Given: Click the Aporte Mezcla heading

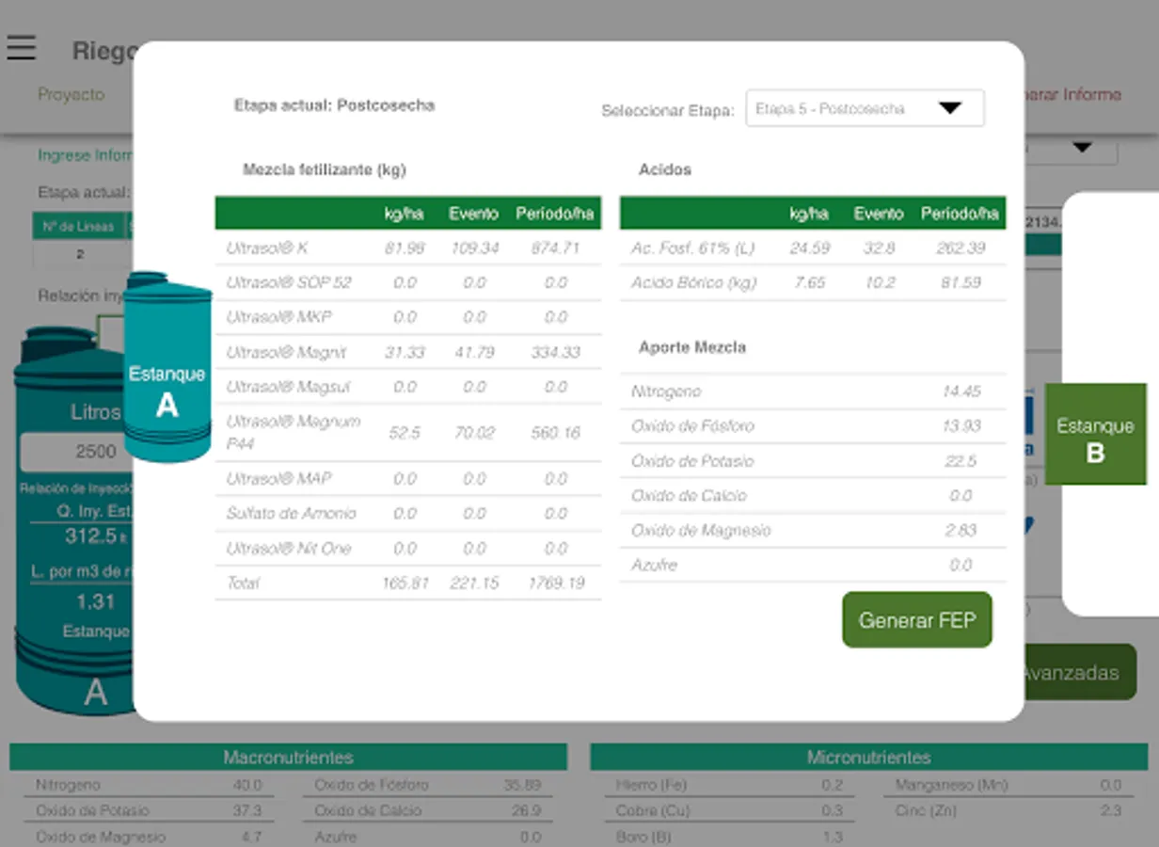Looking at the screenshot, I should [692, 347].
